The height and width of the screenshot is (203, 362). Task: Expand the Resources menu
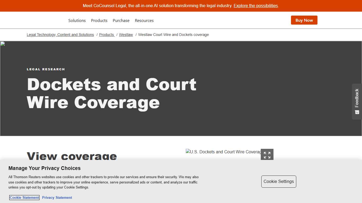click(144, 20)
